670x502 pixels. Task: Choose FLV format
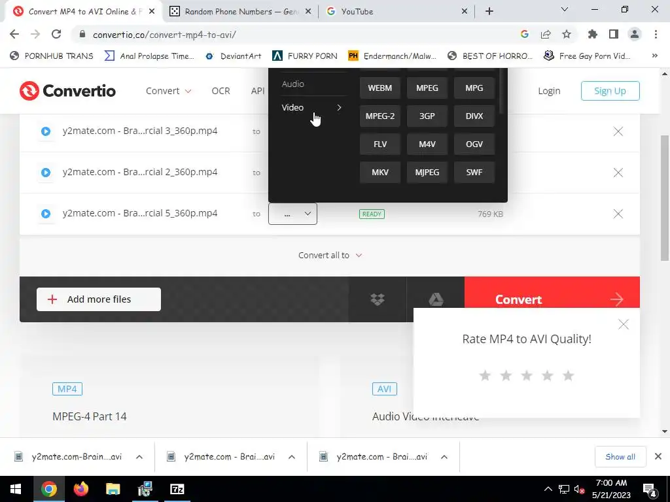coord(380,144)
